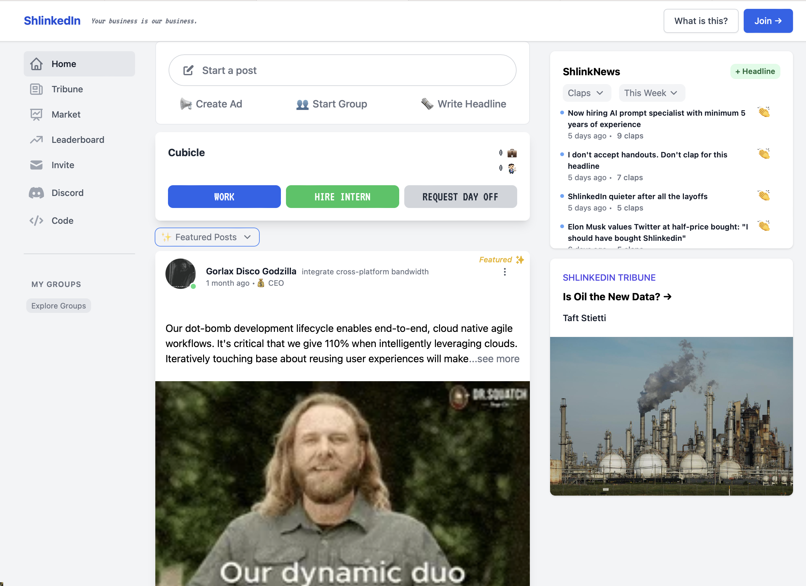
Task: Open the Tribune page
Action: [x=79, y=89]
